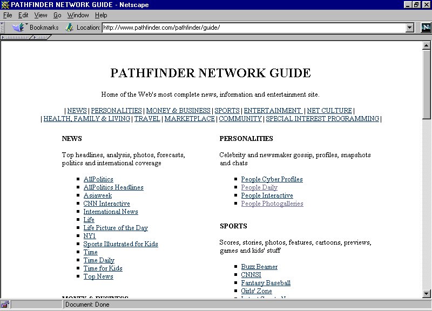Open the People Cyber Profiles link
Screen dimensions: 432x311
point(272,179)
